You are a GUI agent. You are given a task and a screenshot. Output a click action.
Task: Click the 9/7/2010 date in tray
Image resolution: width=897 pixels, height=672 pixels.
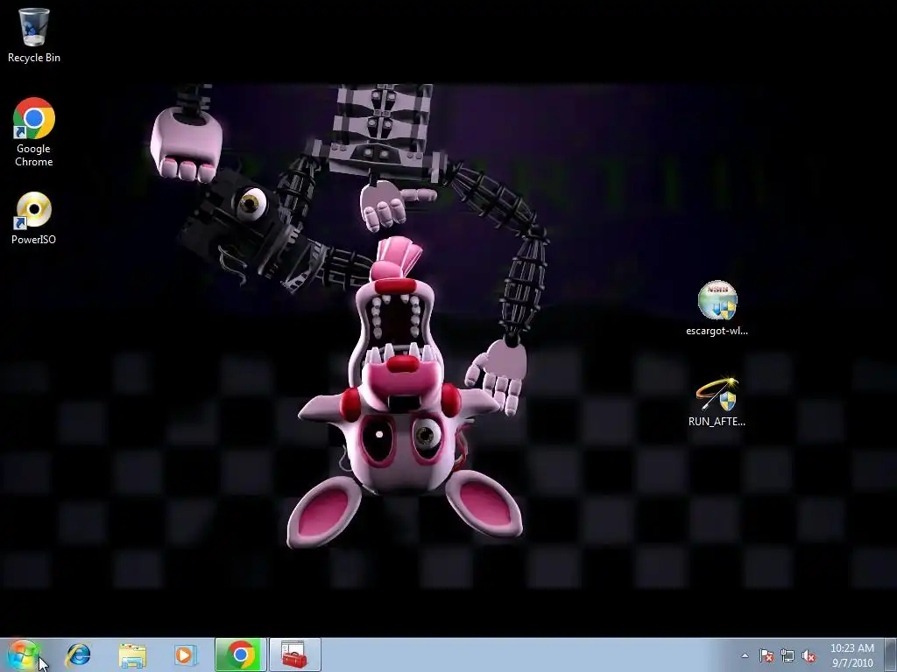click(852, 663)
